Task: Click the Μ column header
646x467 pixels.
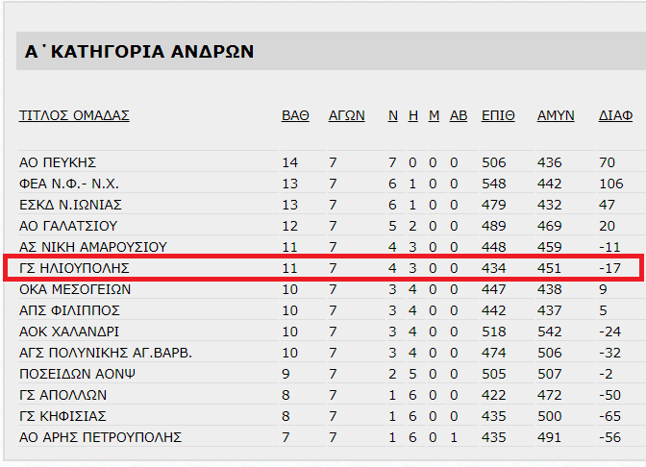Action: click(x=434, y=115)
